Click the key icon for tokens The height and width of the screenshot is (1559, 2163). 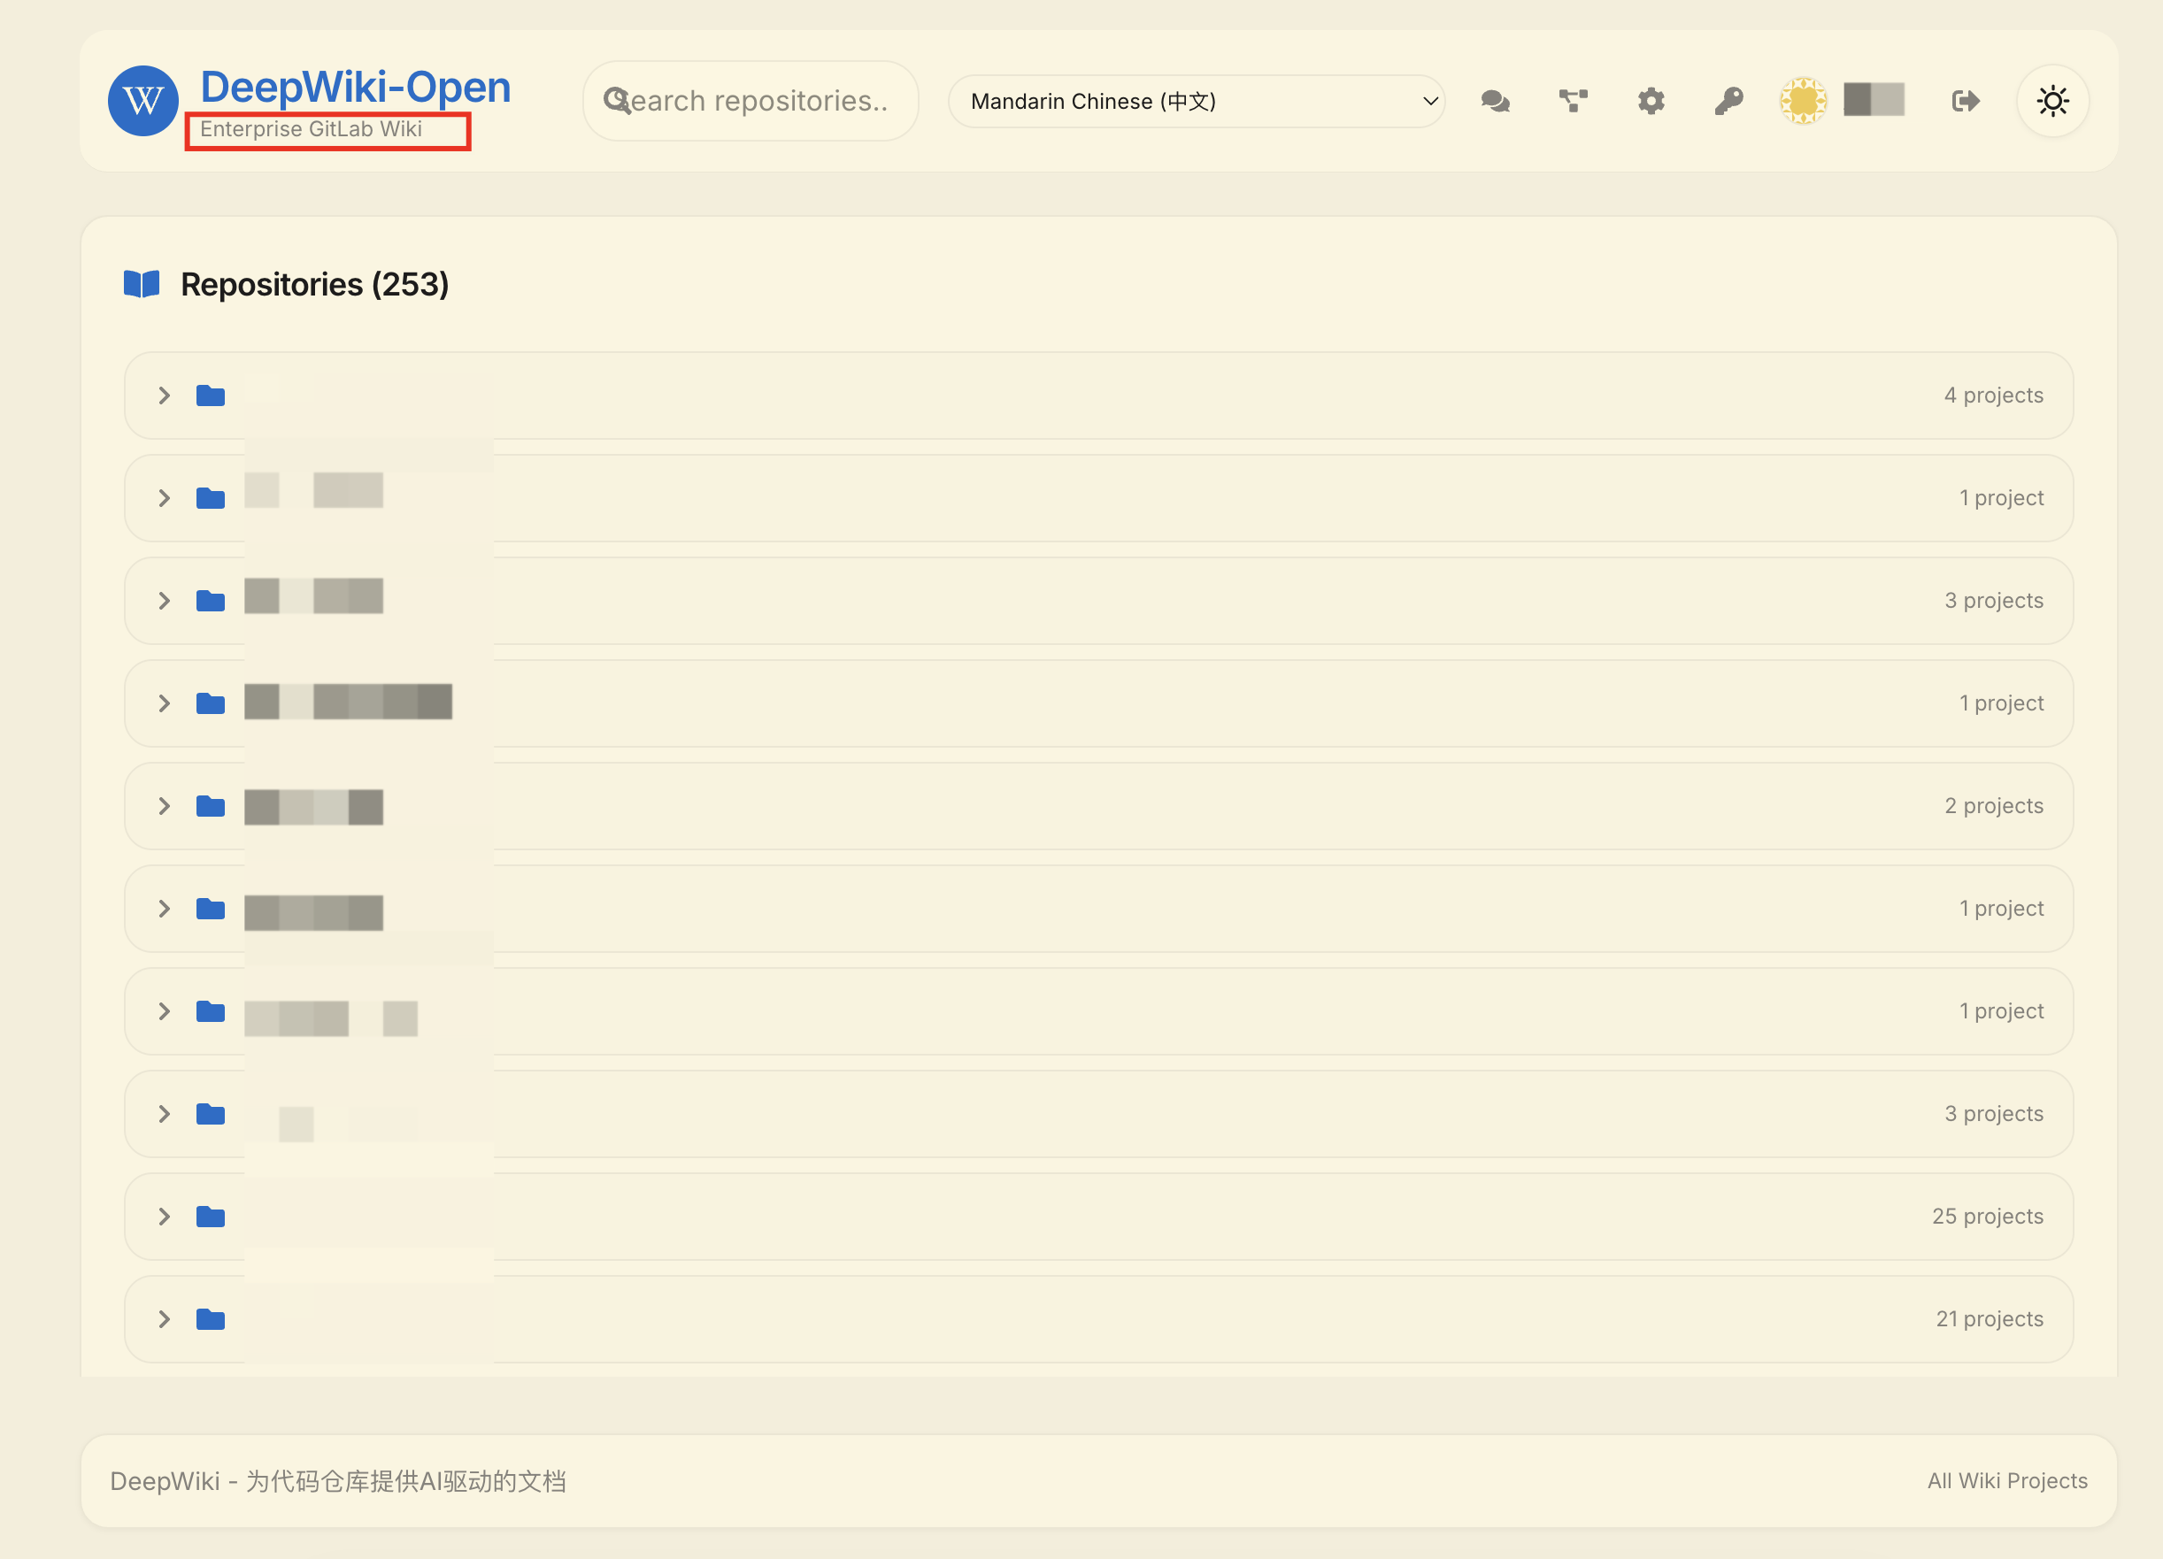pos(1729,101)
